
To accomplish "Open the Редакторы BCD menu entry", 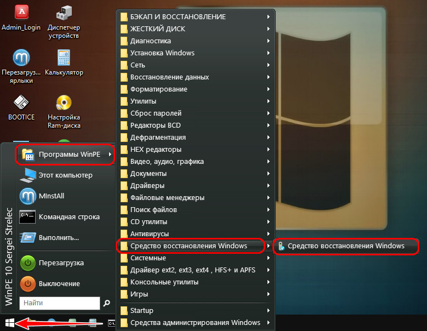I will click(x=196, y=125).
